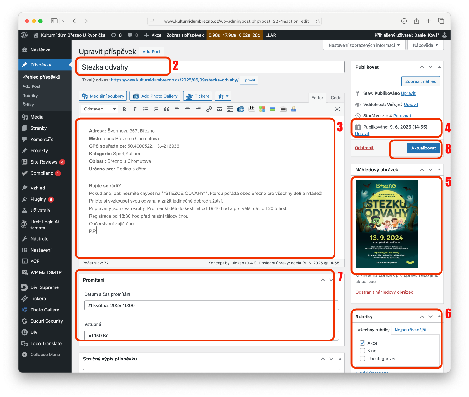Toggle bold formatting in editor toolbar
This screenshot has height=397, width=469.
(124, 109)
